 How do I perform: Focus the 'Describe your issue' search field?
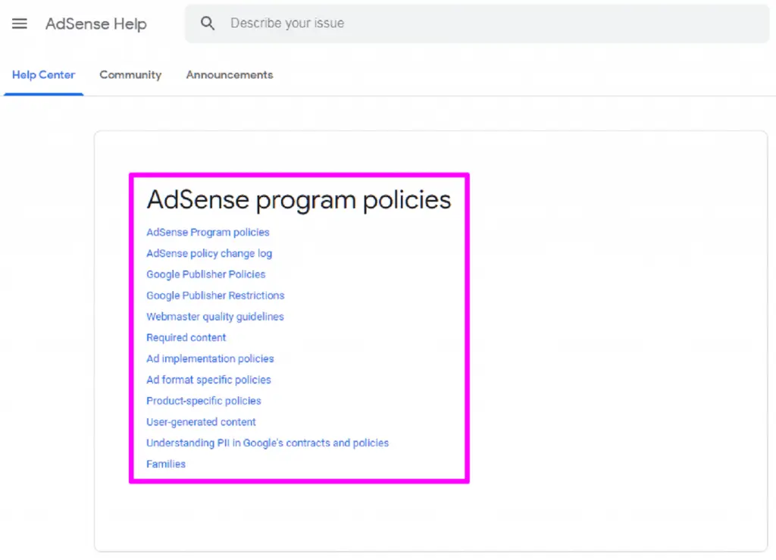click(x=455, y=23)
